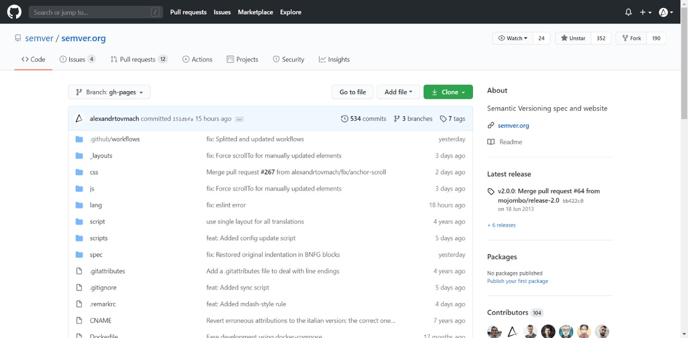
Task: Select the file icon beside CNAME
Action: pyautogui.click(x=80, y=321)
